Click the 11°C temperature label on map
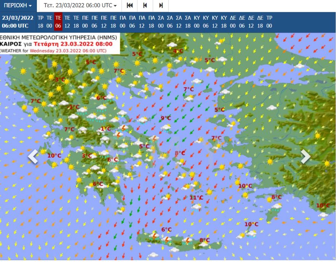 coord(196,198)
